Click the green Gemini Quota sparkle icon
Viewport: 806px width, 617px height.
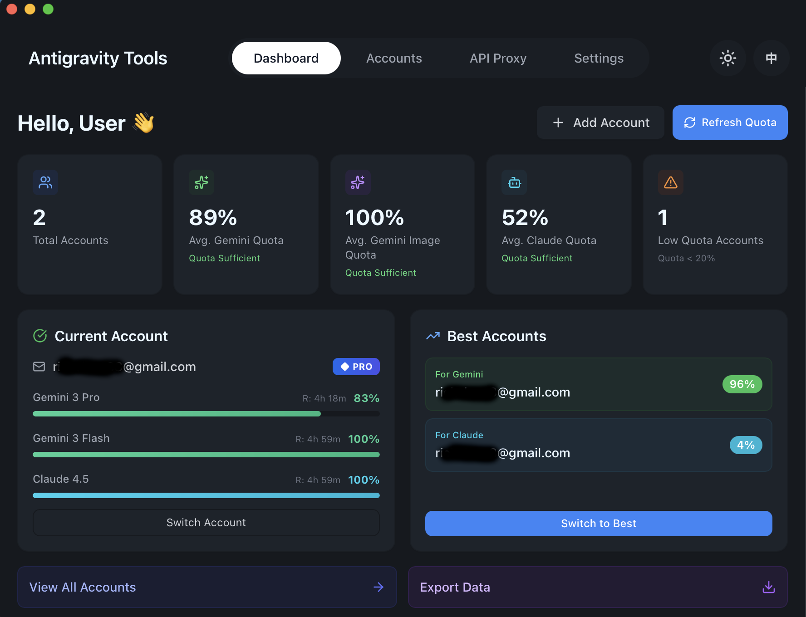(201, 182)
